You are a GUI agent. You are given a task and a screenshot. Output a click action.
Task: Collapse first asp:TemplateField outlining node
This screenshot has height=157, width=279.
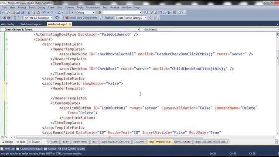click(x=7, y=44)
